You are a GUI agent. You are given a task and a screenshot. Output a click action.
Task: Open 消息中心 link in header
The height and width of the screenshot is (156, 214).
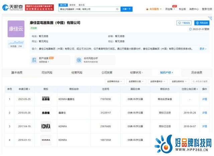pyautogui.click(x=194, y=9)
